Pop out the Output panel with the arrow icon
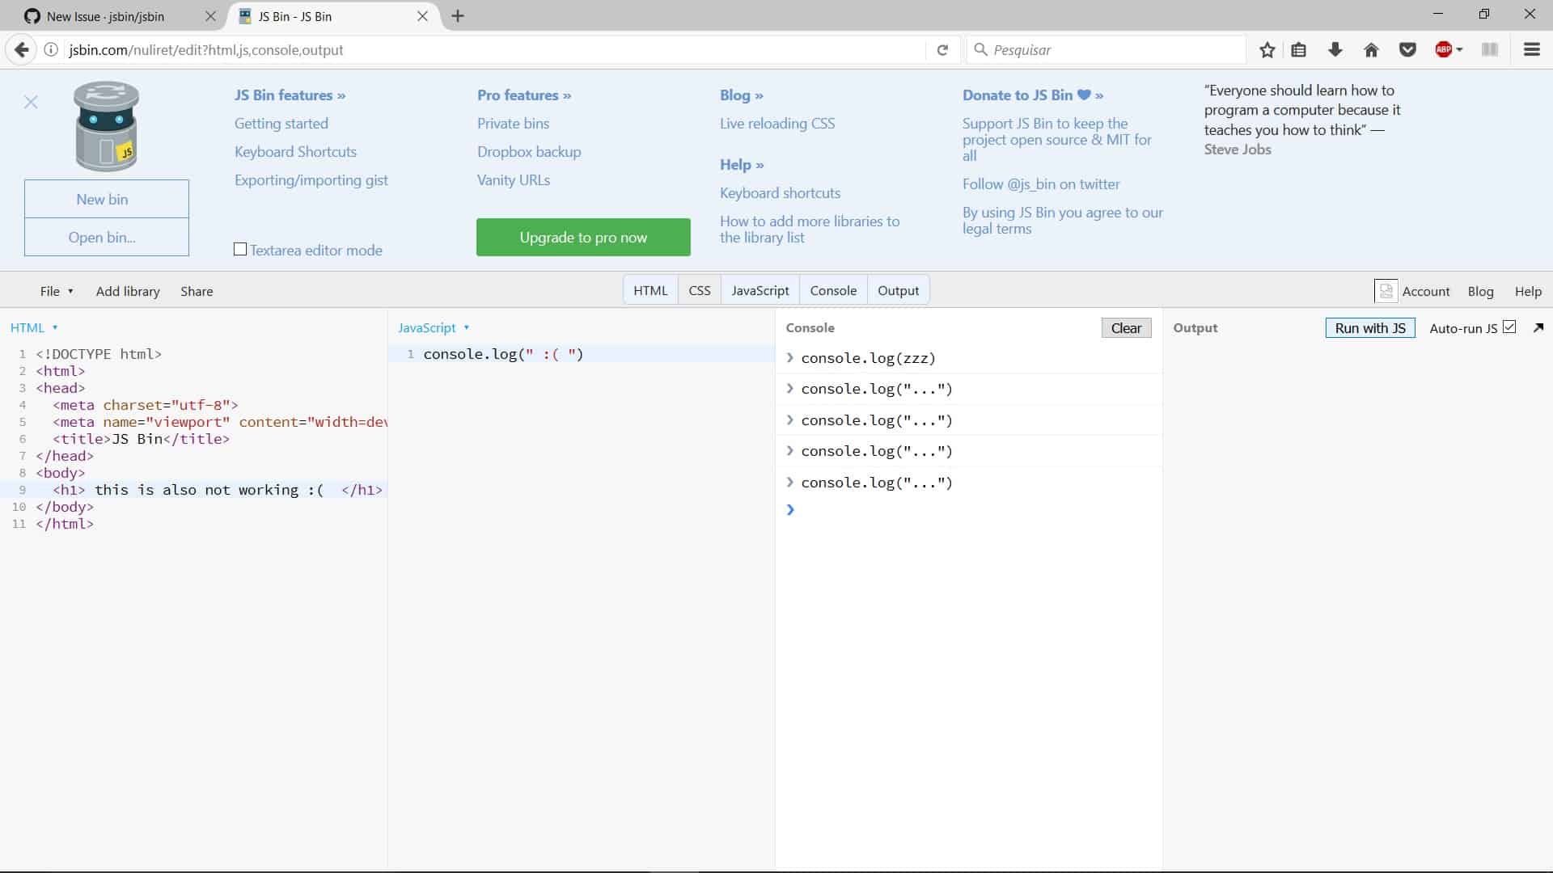This screenshot has width=1553, height=873. pos(1538,327)
